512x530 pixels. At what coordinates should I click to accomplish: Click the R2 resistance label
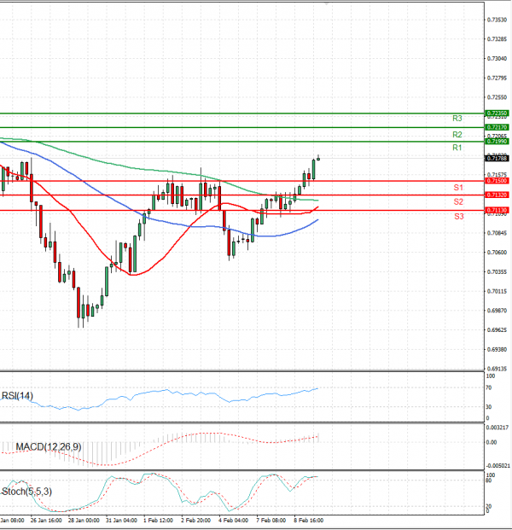coord(457,135)
